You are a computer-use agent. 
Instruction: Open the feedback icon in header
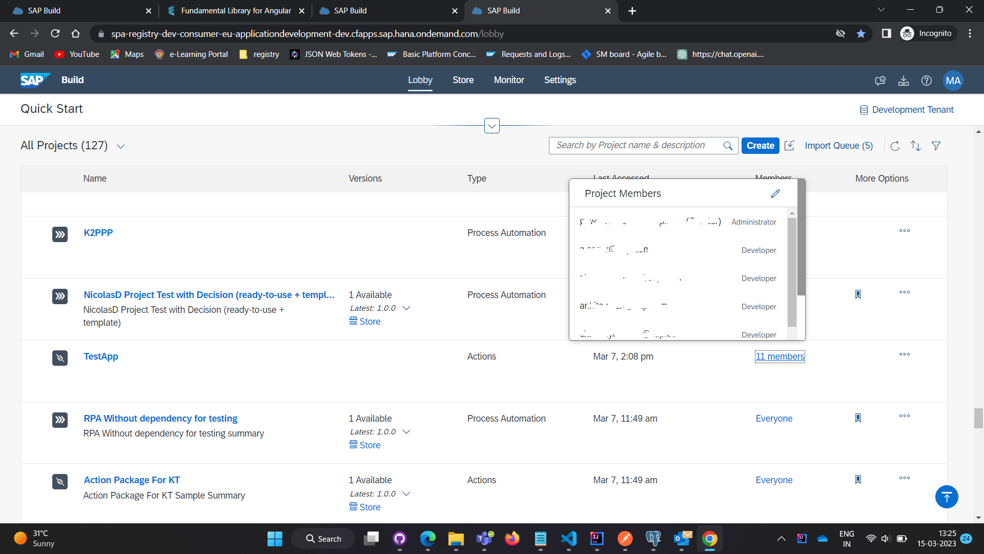(x=880, y=81)
